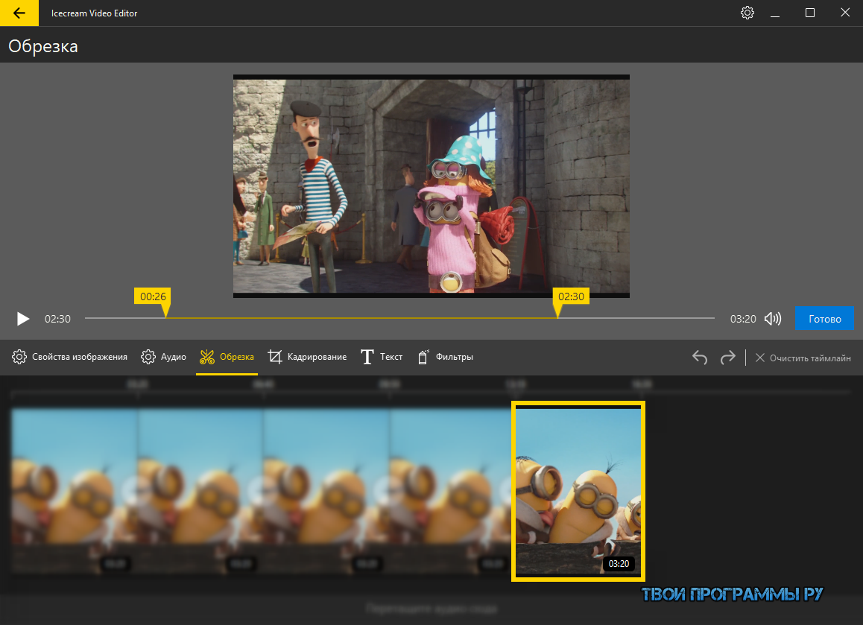Viewport: 863px width, 625px height.
Task: Click the video preview frame
Action: (431, 186)
